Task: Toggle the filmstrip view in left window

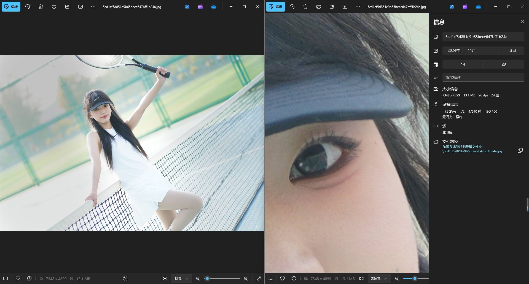Action: click(x=6, y=278)
